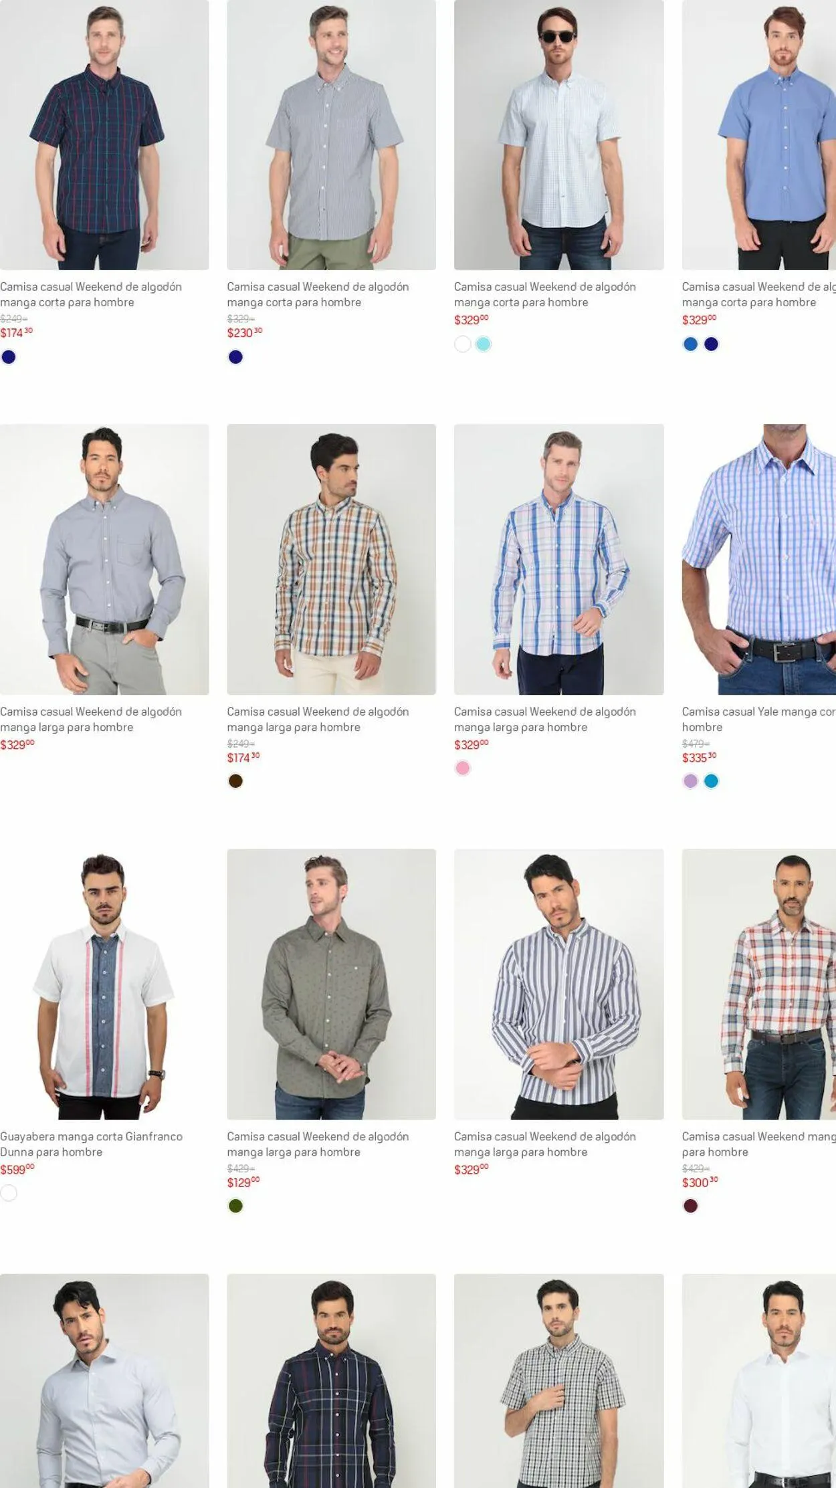Pick the olive green swatch under $129 shirt
Screen dimensions: 836x1488
(x=235, y=1206)
